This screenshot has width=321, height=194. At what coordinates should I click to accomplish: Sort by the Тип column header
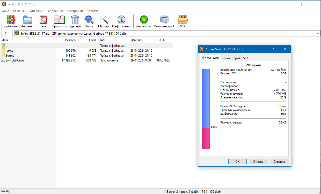[113, 40]
